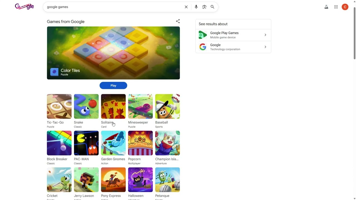This screenshot has height=200, width=356.
Task: Click the Google logo
Action: pos(24,6)
